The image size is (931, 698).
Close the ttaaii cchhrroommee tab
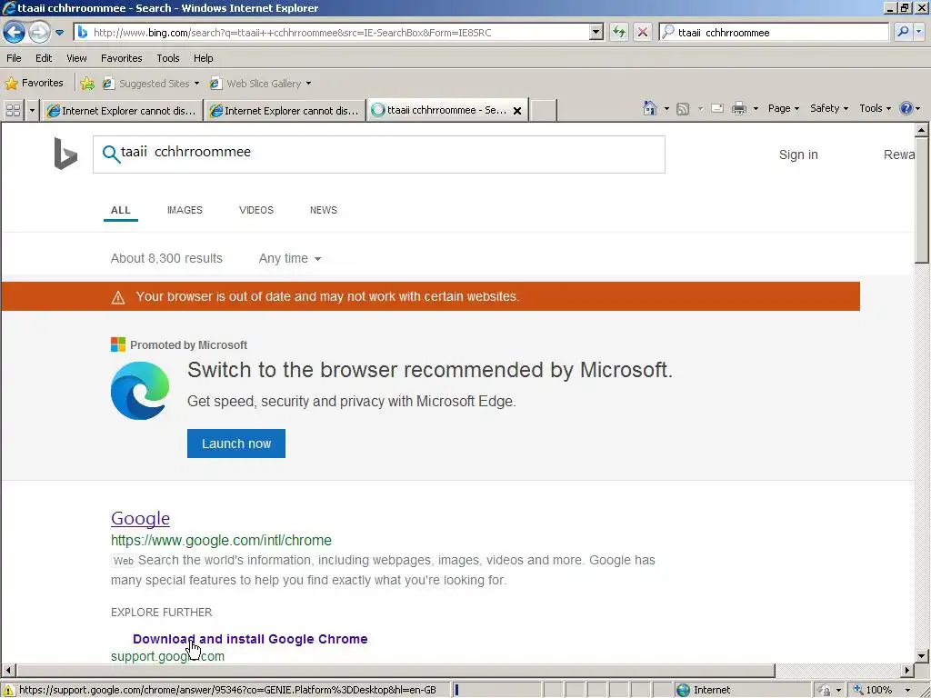pos(517,110)
